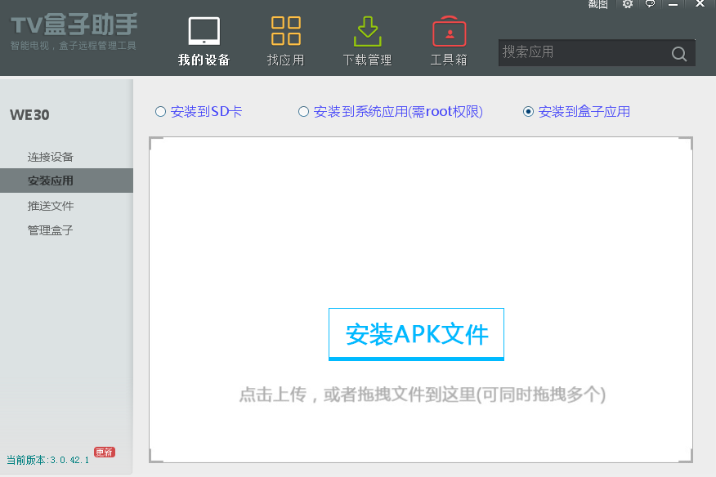Viewport: 716px width, 477px height.
Task: Click the 安装APK文件 upload button
Action: [416, 333]
